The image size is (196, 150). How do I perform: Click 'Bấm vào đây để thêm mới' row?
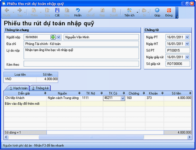pos(98,104)
